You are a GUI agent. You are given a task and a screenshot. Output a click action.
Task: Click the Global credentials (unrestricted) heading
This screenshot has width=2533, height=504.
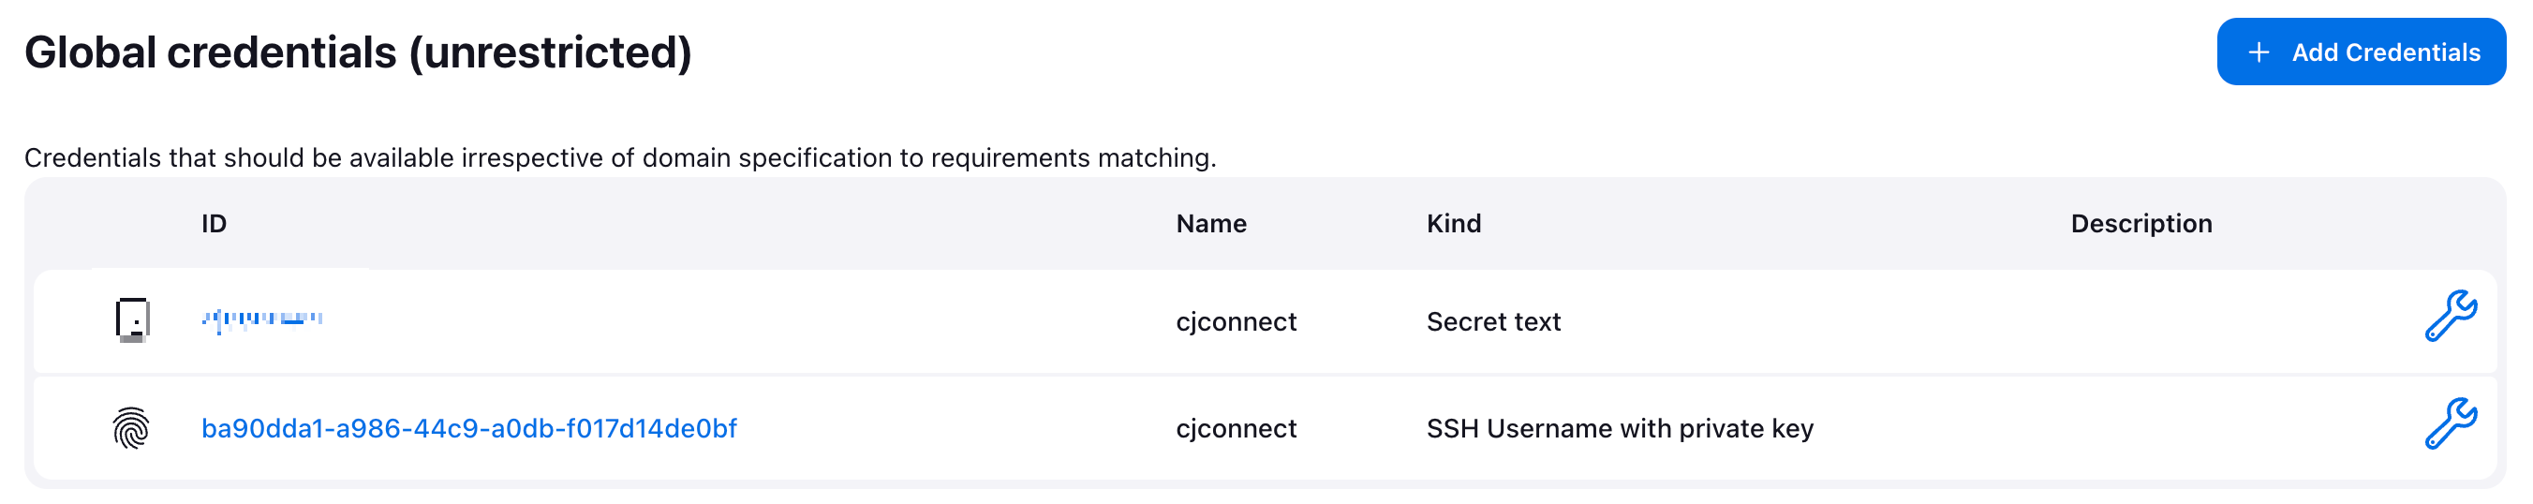[x=358, y=53]
